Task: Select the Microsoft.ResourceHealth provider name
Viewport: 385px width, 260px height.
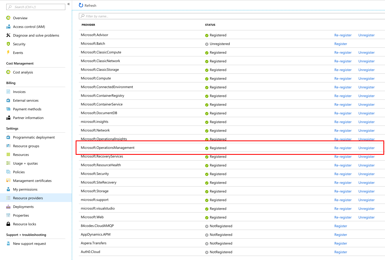Action: pyautogui.click(x=101, y=165)
